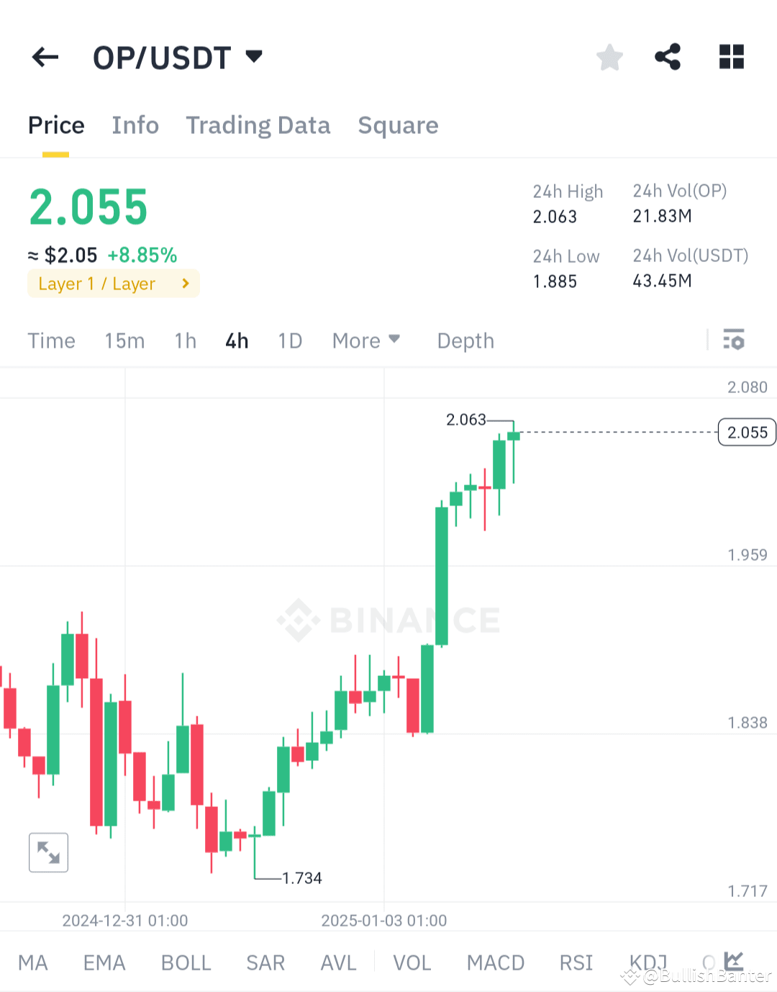Screen dimensions: 777x992
Task: Switch to the Square tab
Action: tap(398, 125)
